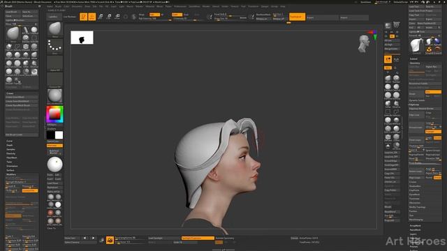Toggle the orange Alternate button under SwitchColor
Screen dimensions: 447x251
(54, 146)
